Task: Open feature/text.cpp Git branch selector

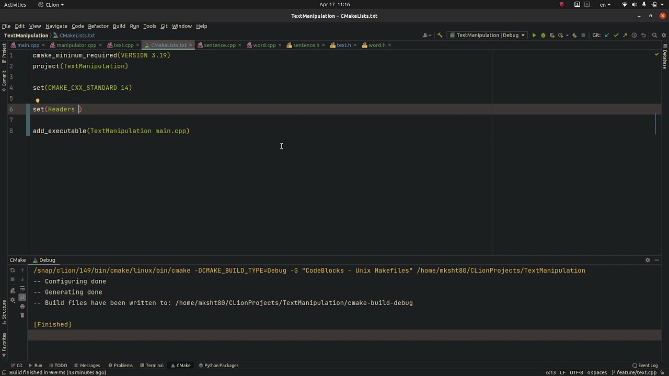Action: (635, 373)
